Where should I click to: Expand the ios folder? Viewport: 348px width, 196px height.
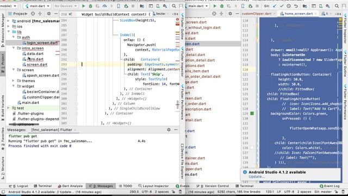[x=9, y=26]
